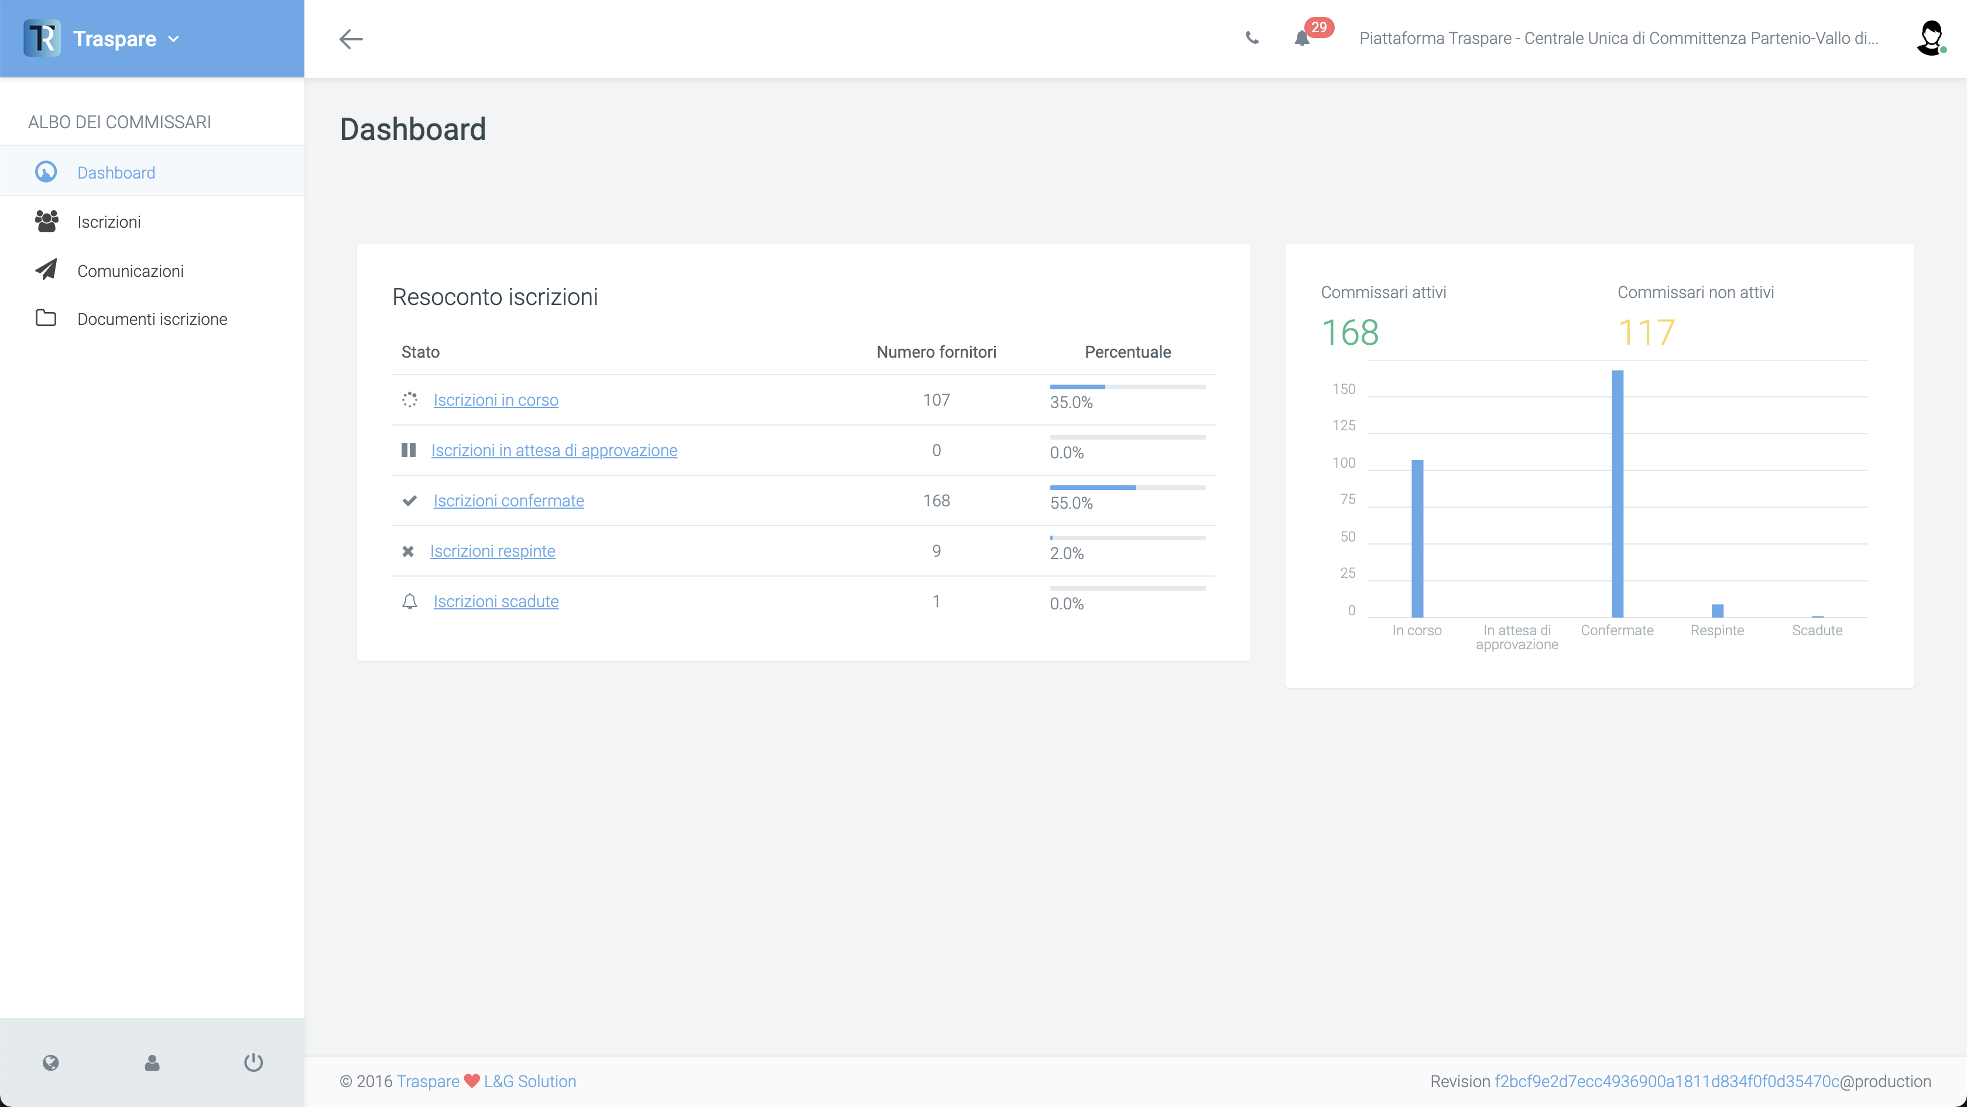
Task: Open the Documenti iscrizione menu item
Action: tap(152, 319)
